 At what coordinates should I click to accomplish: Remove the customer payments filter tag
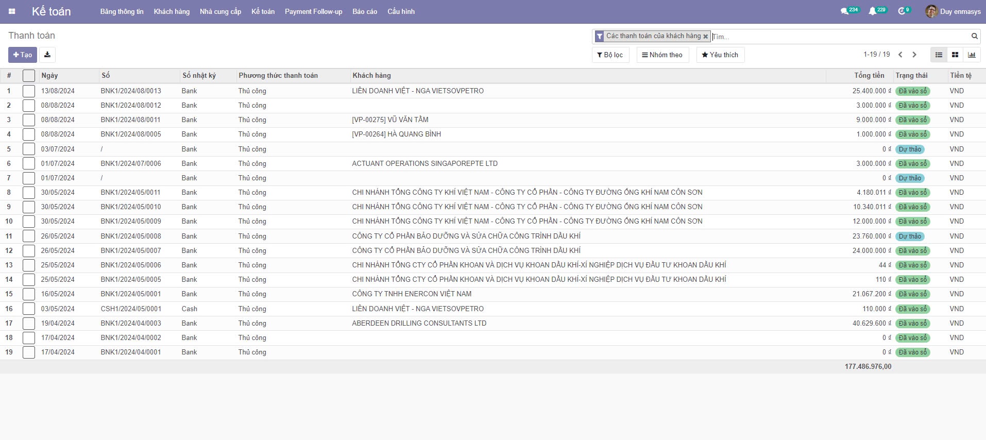[705, 37]
